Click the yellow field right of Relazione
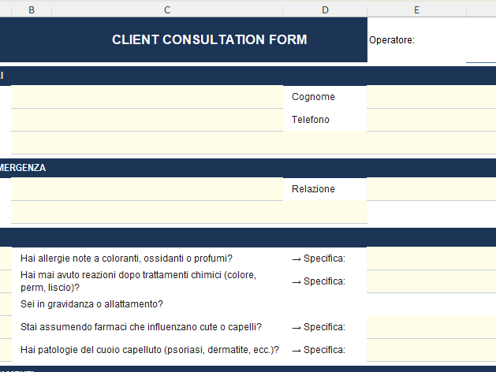The width and height of the screenshot is (496, 372). point(431,189)
